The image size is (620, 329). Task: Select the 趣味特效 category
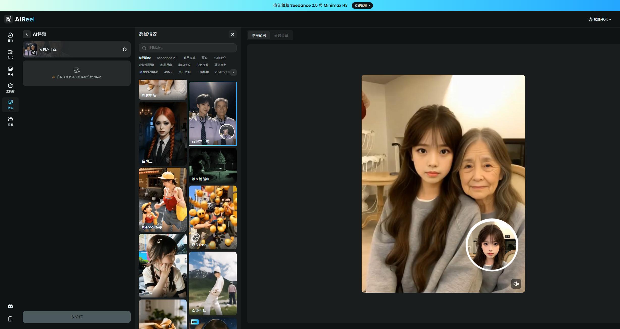tap(184, 65)
